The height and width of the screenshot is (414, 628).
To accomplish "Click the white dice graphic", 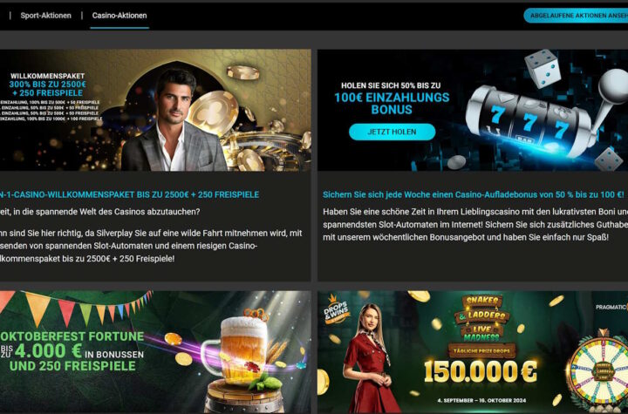I will pos(543,68).
